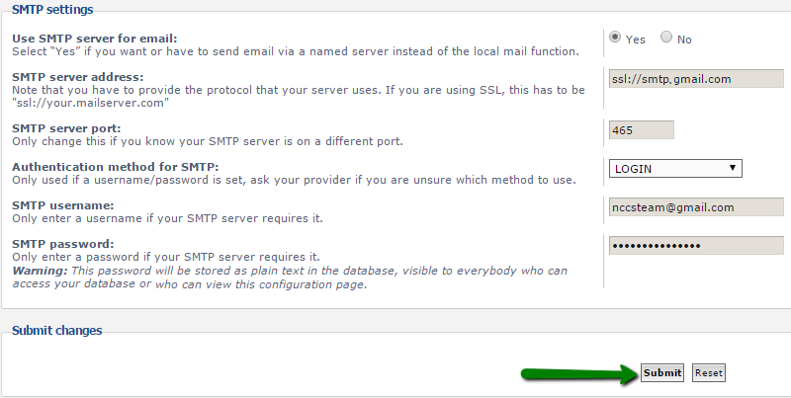Screen dimensions: 791x398
Task: Click the green arrow pointing to Submit
Action: pyautogui.click(x=579, y=374)
